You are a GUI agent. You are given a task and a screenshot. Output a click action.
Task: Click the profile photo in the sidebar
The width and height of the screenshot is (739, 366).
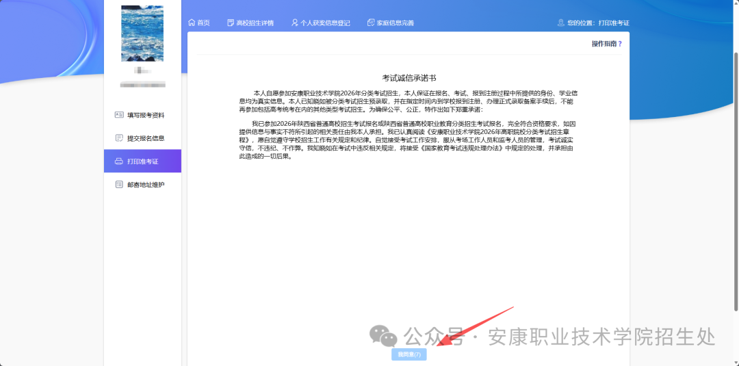coord(142,34)
